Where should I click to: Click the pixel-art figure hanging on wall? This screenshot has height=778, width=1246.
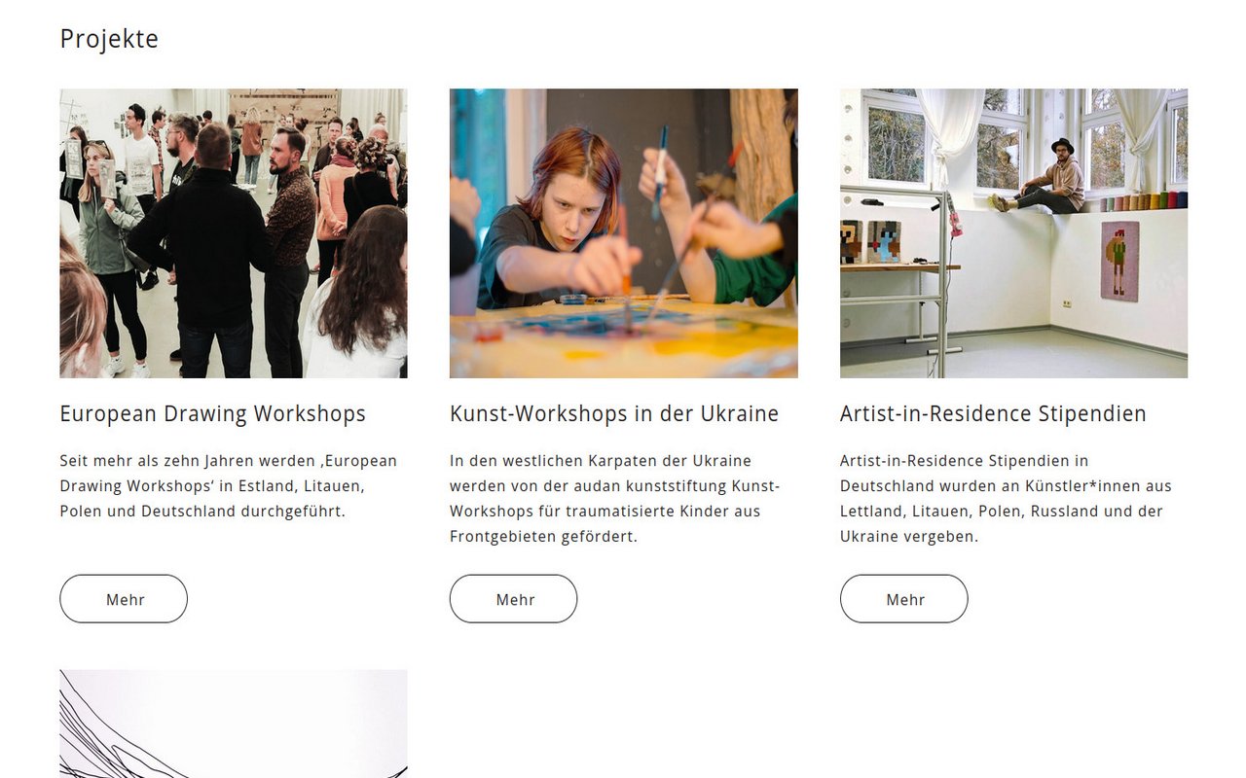(x=1119, y=261)
